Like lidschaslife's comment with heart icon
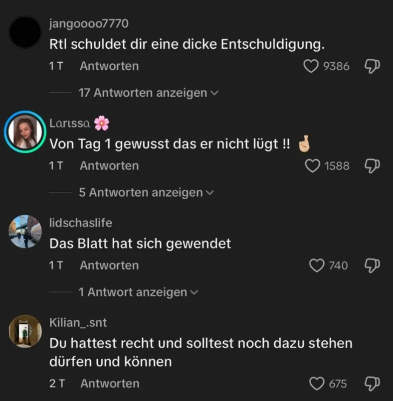Viewport: 393px width, 401px height. (x=317, y=266)
